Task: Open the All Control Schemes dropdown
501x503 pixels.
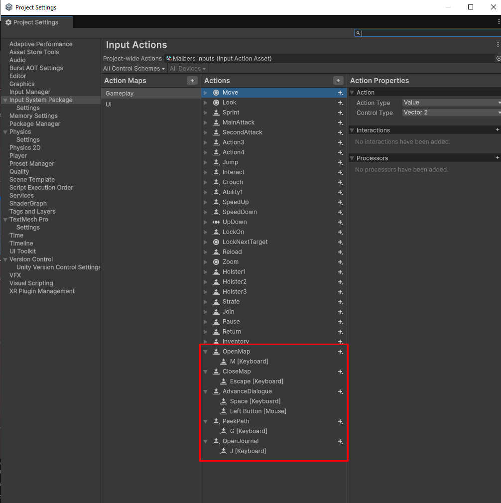Action: coord(133,69)
